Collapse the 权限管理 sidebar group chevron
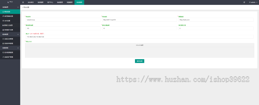This screenshot has height=105, width=259. click(18, 48)
